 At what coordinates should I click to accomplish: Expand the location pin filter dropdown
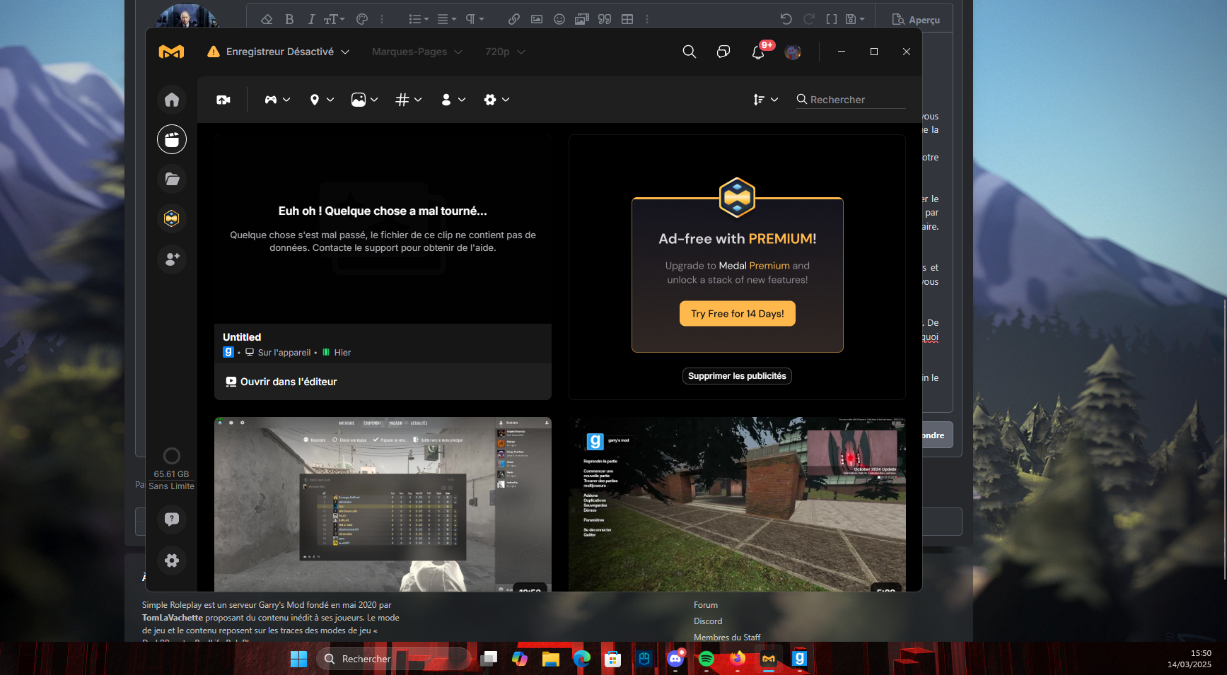point(322,100)
